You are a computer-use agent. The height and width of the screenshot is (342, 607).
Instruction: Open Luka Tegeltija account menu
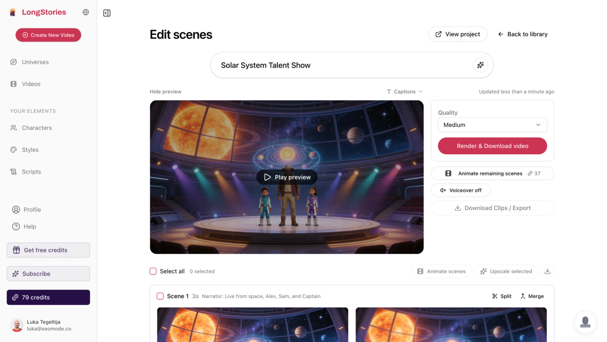pos(48,325)
